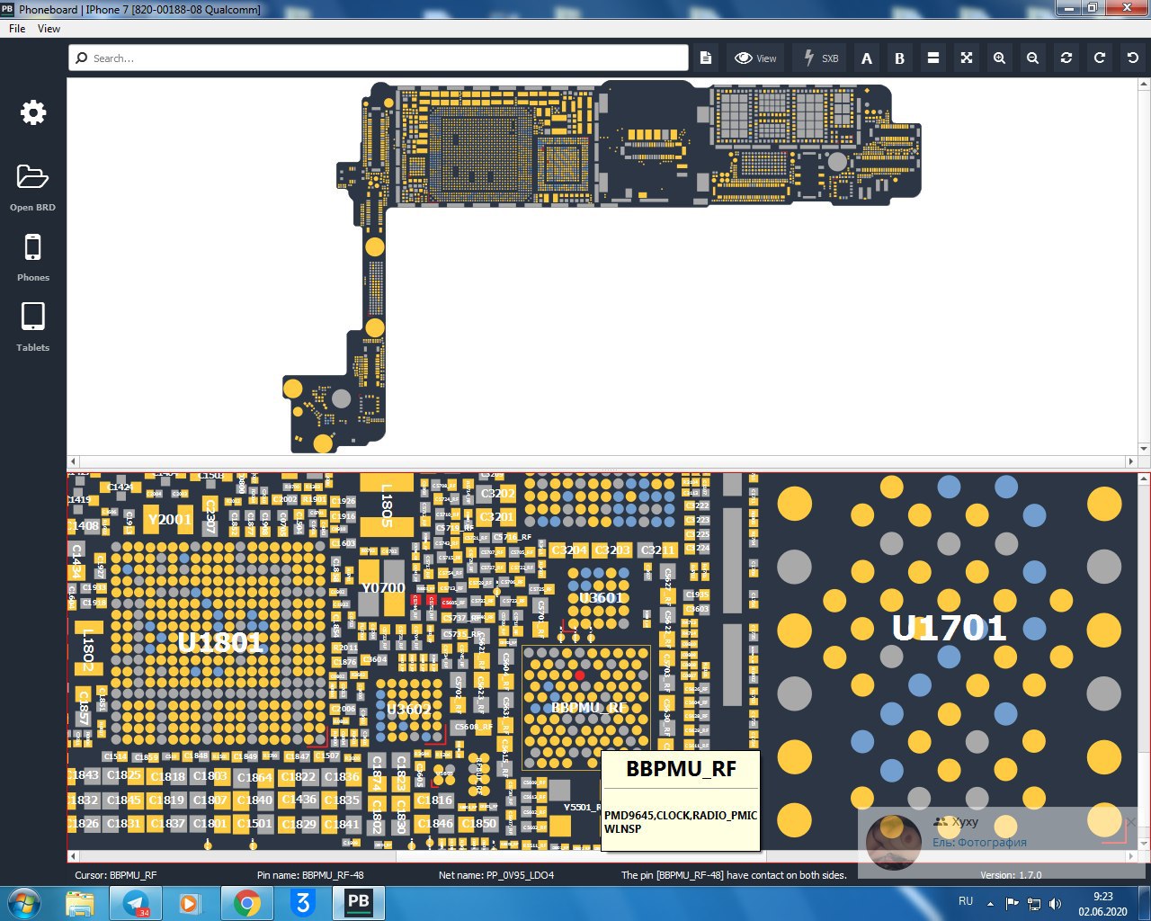
Task: Click the full board overview thumbnail
Action: click(x=602, y=267)
